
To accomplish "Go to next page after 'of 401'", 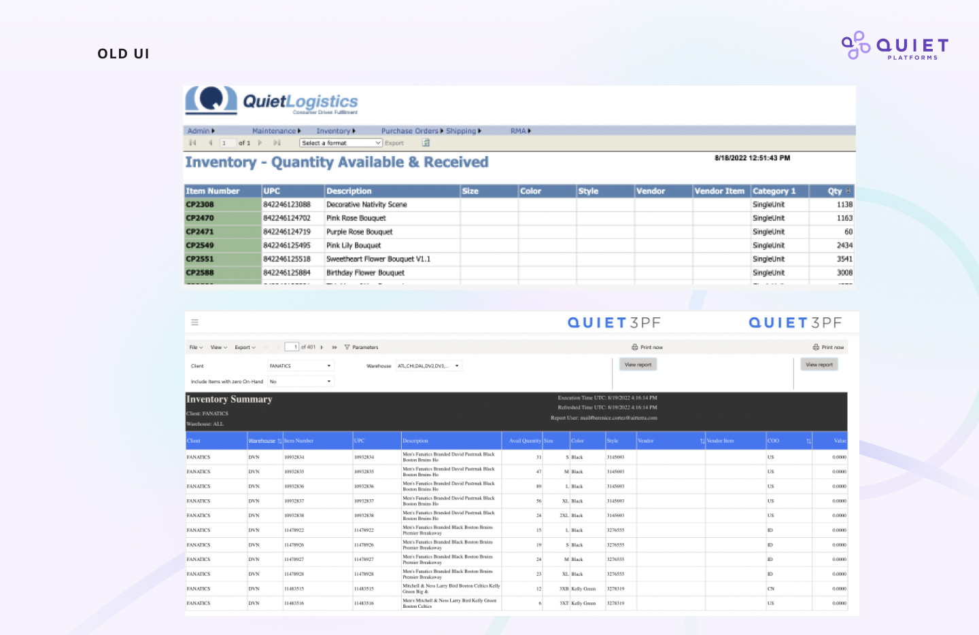I will (322, 347).
